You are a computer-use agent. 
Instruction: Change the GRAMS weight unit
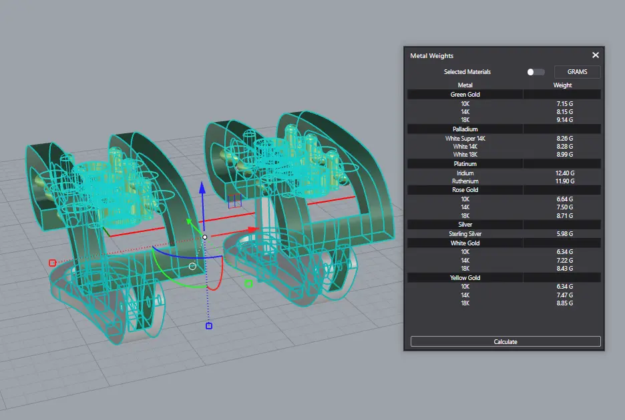(x=577, y=72)
